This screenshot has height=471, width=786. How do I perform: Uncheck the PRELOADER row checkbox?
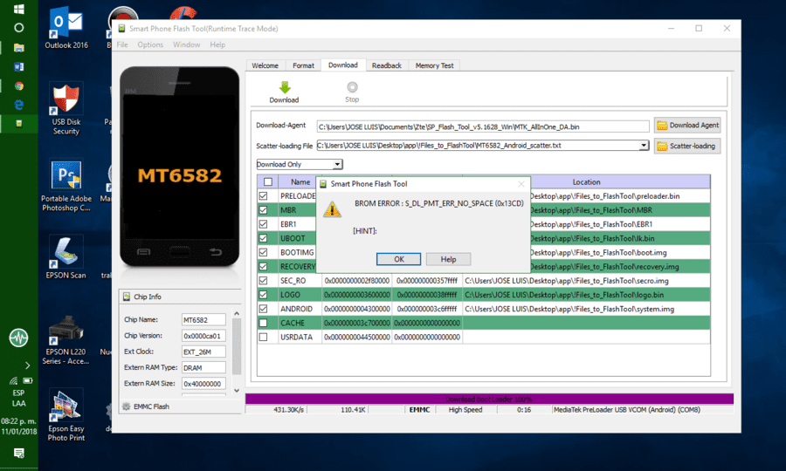click(264, 195)
